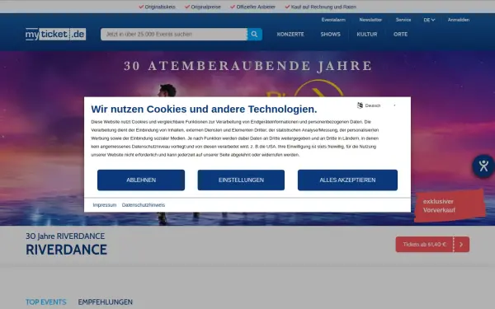This screenshot has height=309, width=495.
Task: Expand the DE language selector in header
Action: (x=429, y=20)
